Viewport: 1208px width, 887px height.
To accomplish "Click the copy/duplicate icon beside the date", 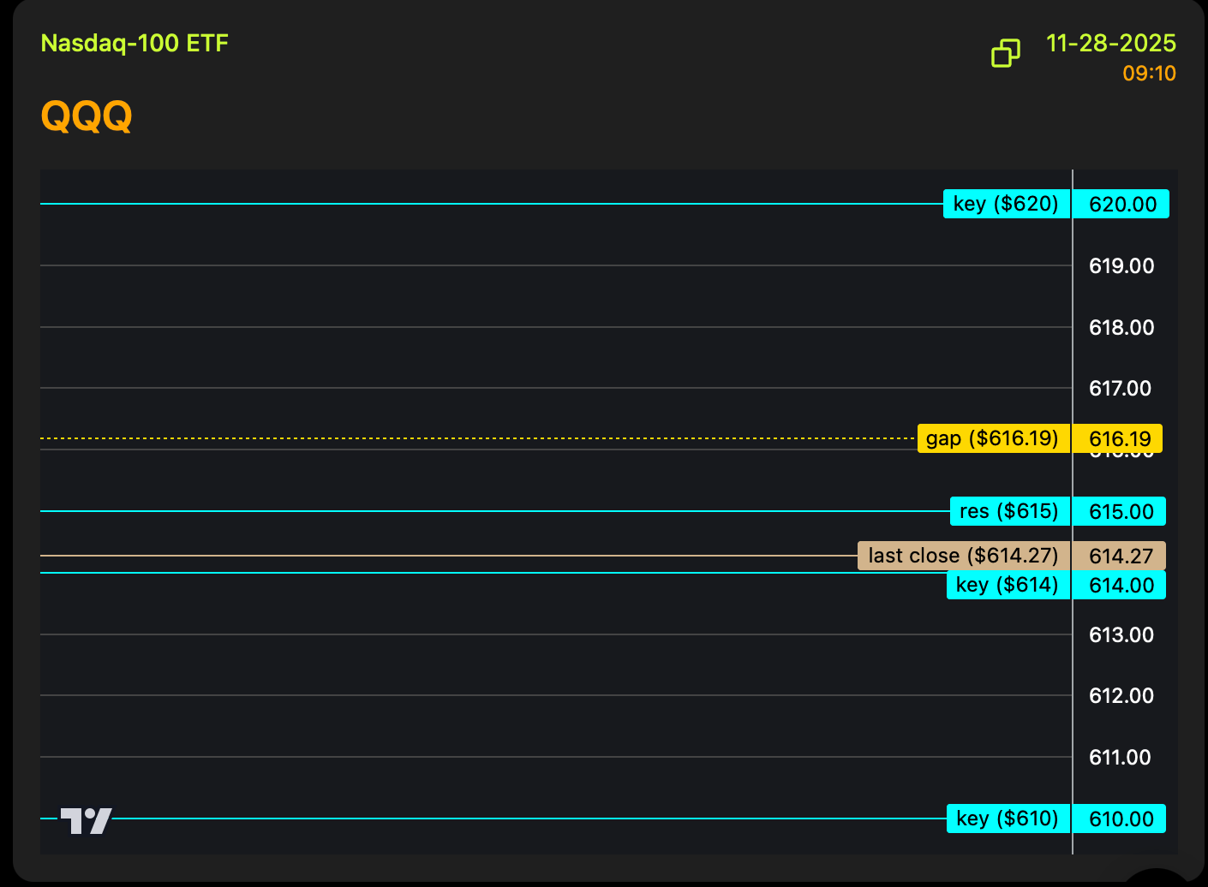I will click(x=1006, y=53).
